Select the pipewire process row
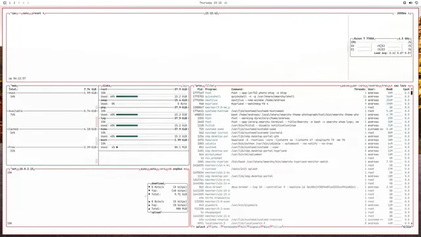 pyautogui.click(x=301, y=205)
